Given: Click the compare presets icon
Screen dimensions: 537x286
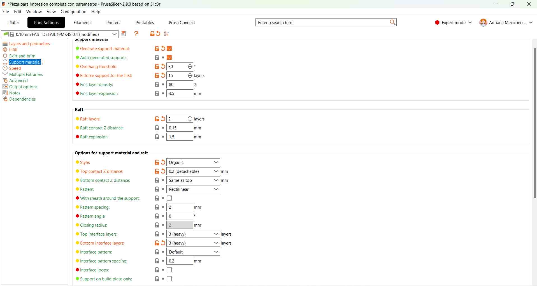Looking at the screenshot, I should (x=166, y=34).
